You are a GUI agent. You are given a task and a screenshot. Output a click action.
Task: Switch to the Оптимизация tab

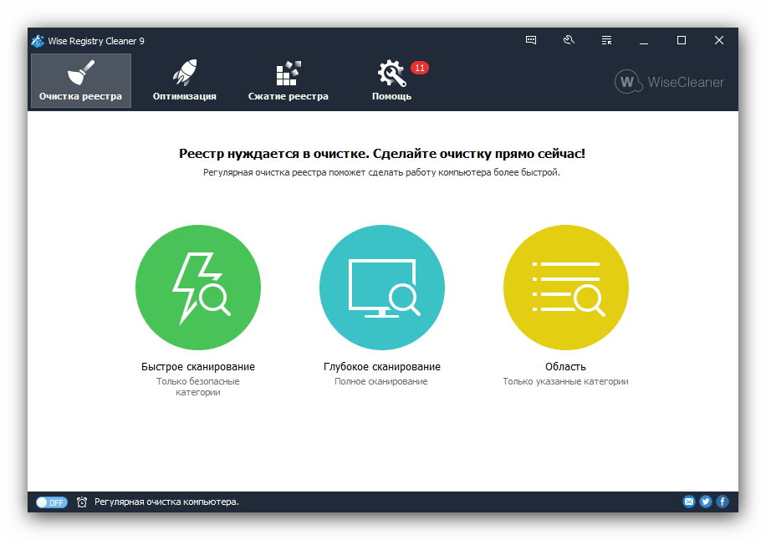click(186, 94)
